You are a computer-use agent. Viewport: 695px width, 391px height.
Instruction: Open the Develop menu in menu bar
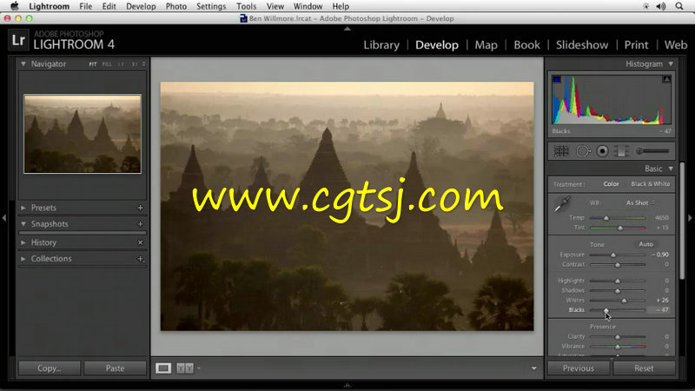[x=140, y=6]
